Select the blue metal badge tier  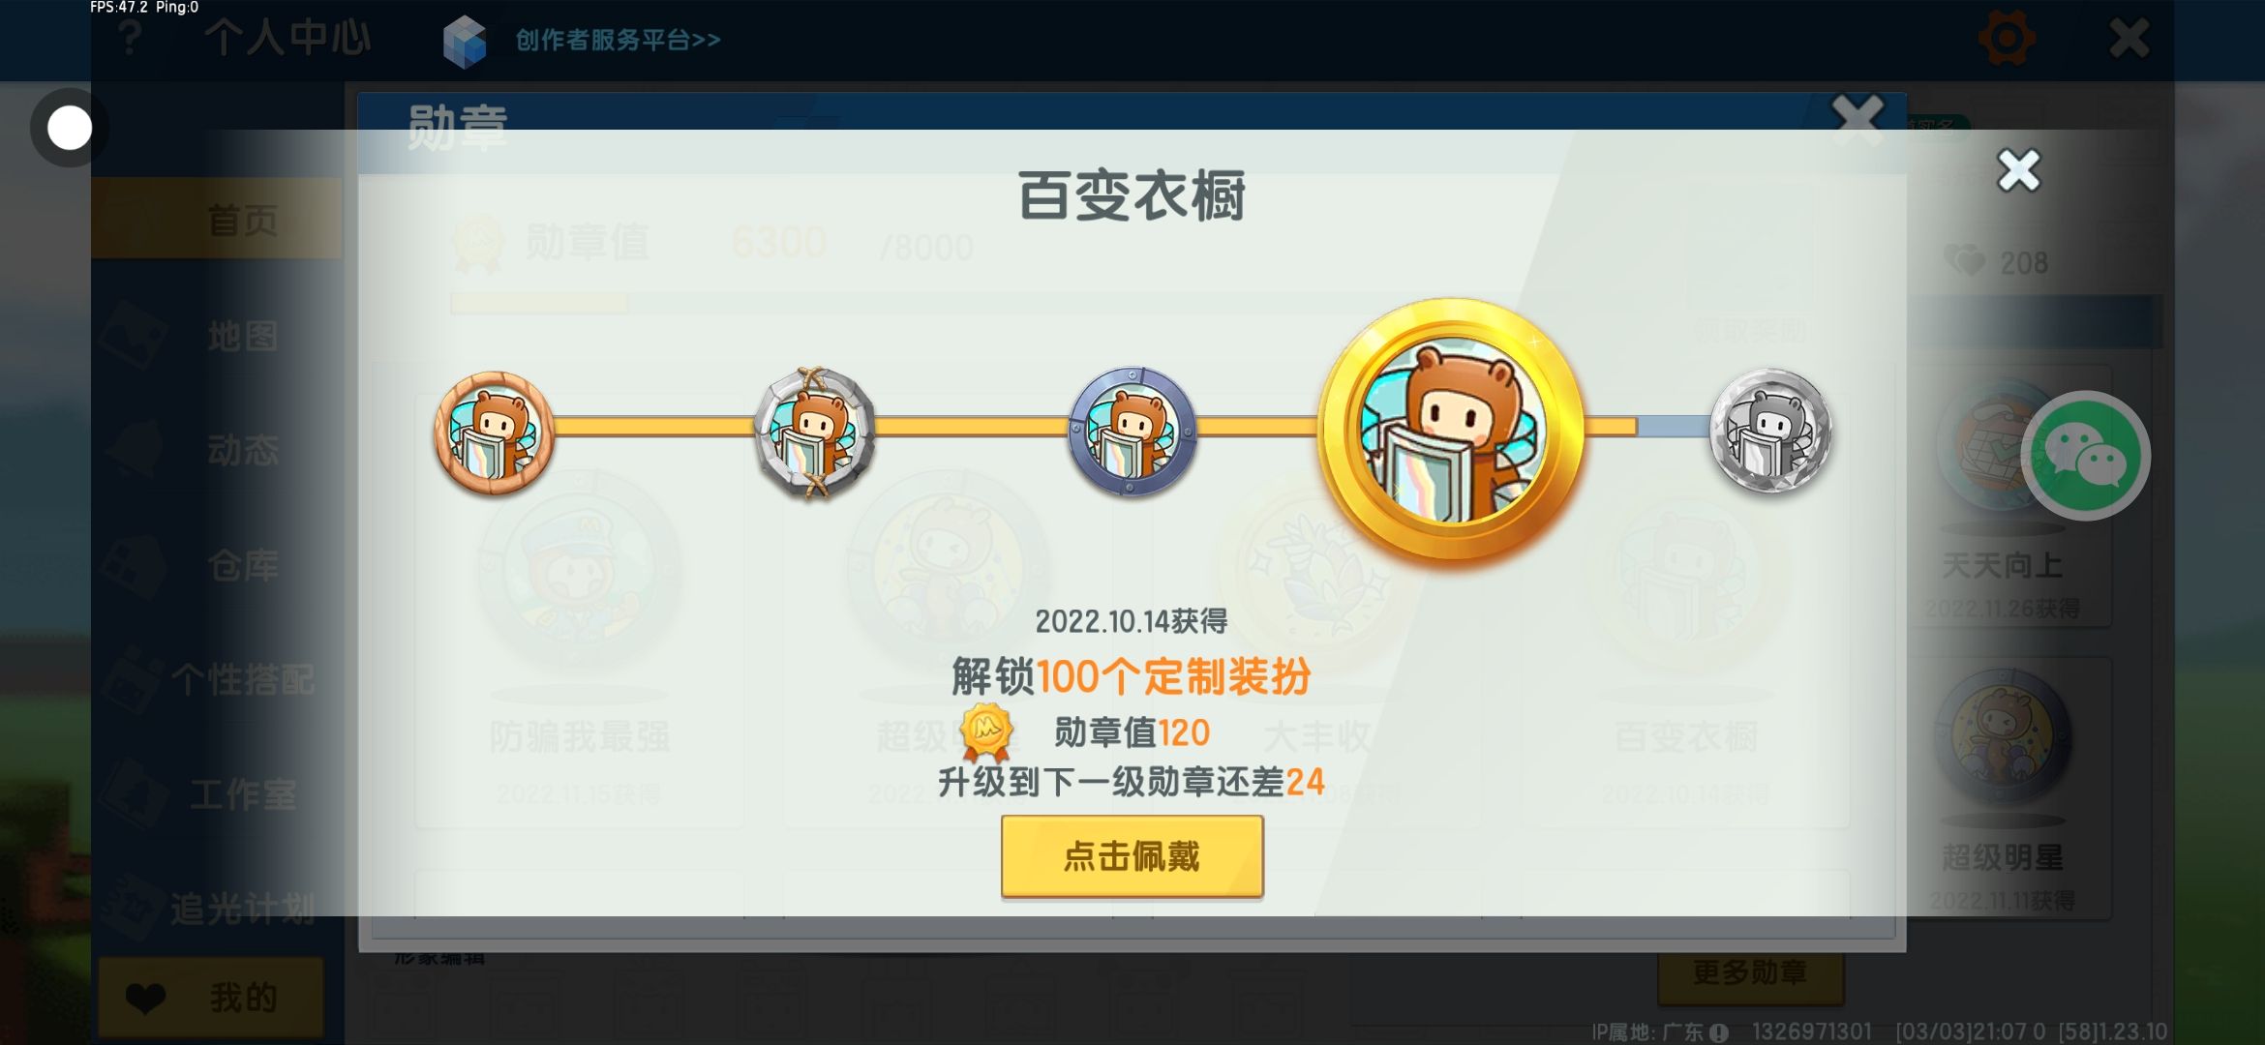tap(1132, 432)
